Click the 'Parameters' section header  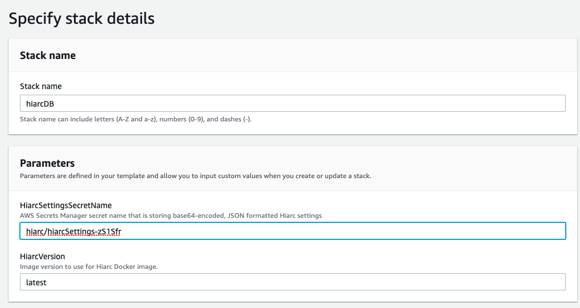click(x=47, y=163)
